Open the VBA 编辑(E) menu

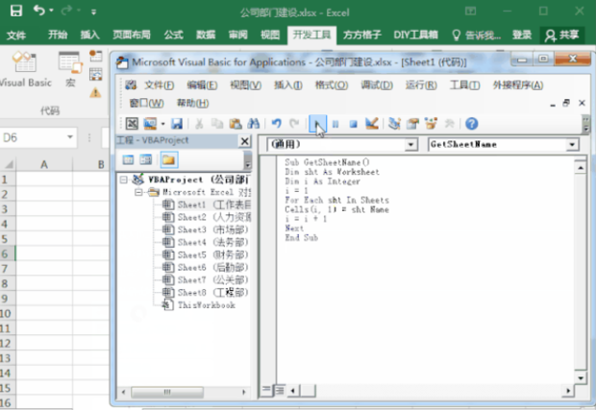(202, 85)
